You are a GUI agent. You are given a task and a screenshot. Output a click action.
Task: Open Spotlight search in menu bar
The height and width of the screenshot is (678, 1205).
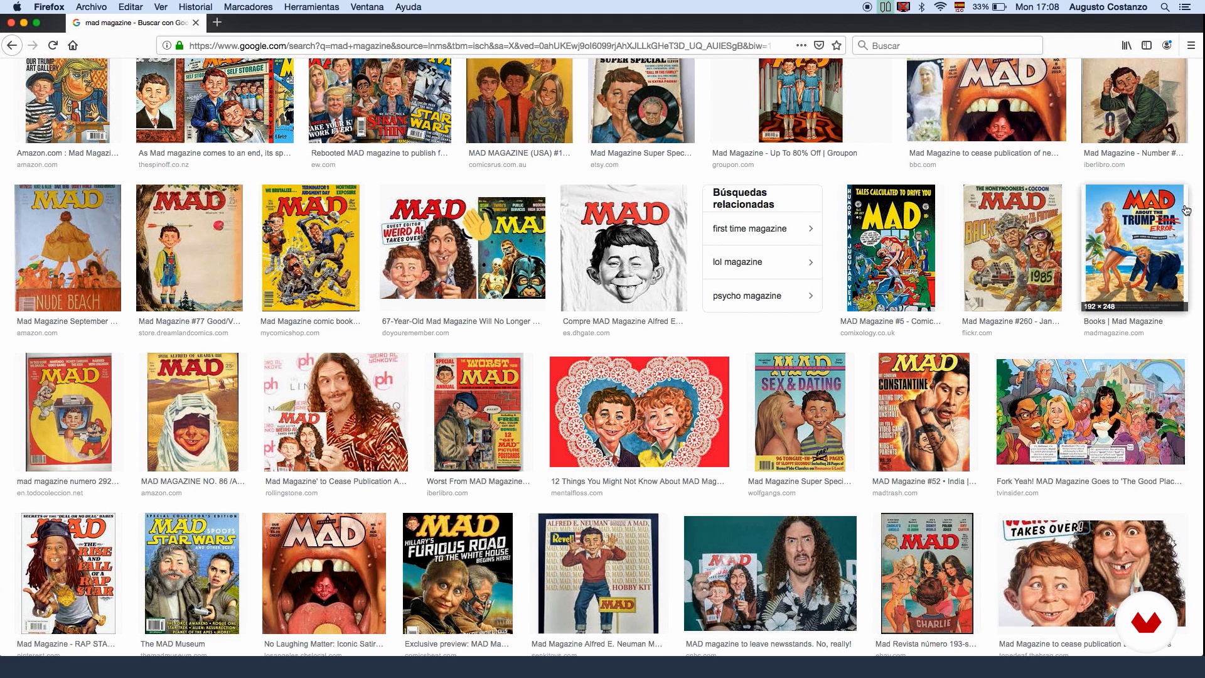click(1165, 7)
